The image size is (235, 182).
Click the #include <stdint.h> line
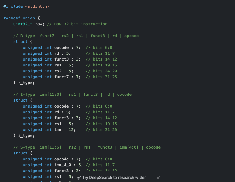click(x=26, y=6)
